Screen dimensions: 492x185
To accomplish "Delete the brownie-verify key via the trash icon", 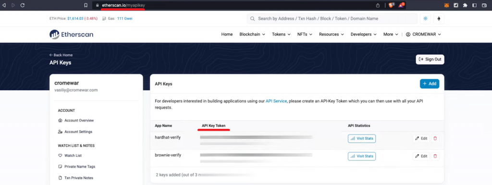I will pos(435,156).
